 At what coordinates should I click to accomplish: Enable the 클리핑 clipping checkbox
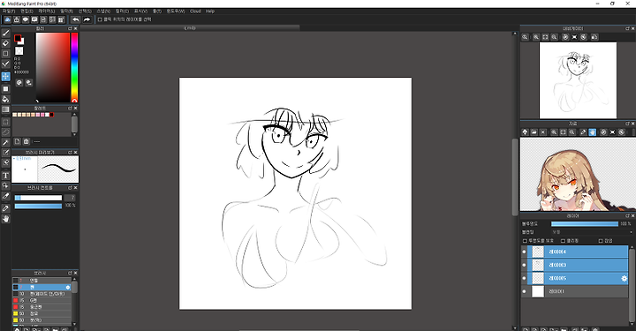(x=563, y=241)
